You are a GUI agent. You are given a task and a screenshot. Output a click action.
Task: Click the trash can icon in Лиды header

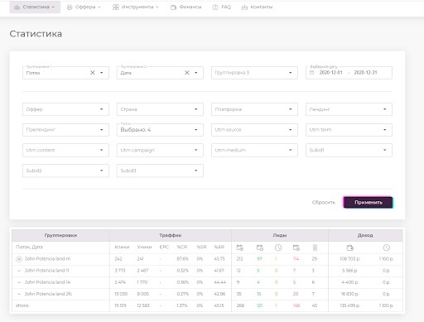coord(315,248)
